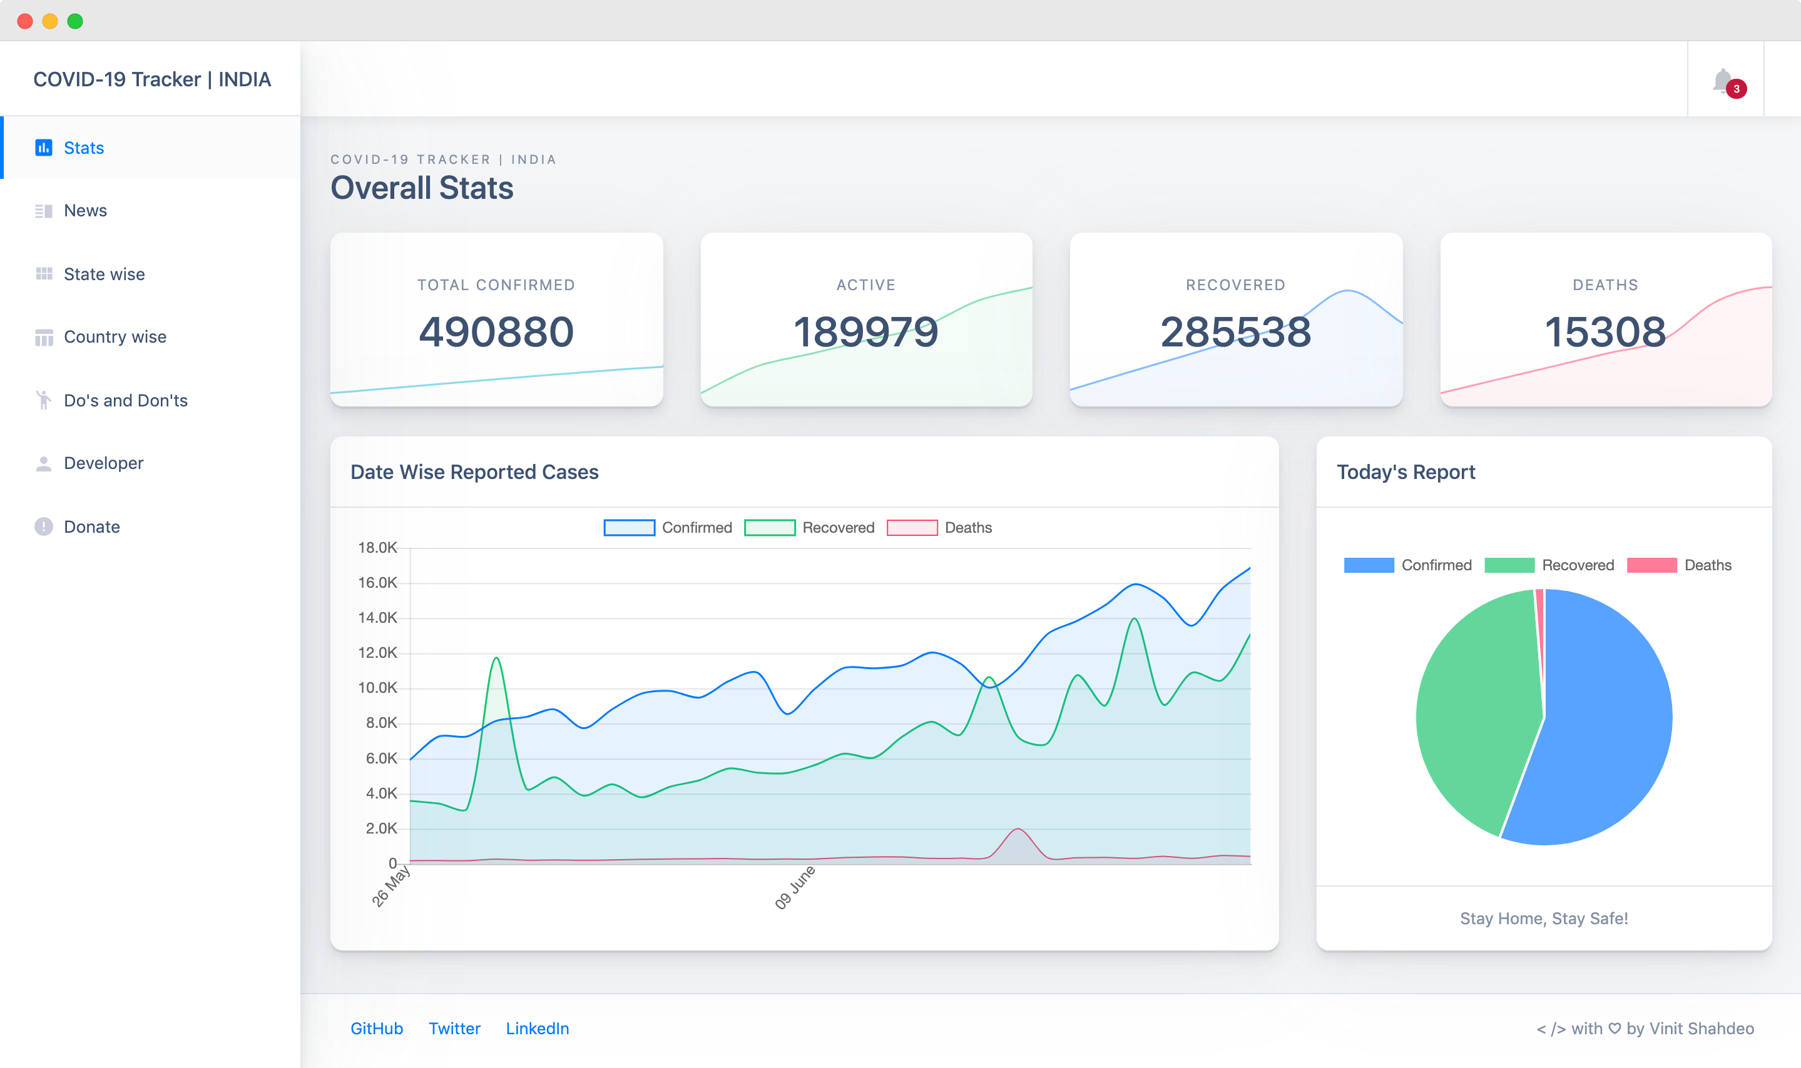Click the GitHub link in footer
Screen dimensions: 1801x1068
pyautogui.click(x=377, y=1027)
